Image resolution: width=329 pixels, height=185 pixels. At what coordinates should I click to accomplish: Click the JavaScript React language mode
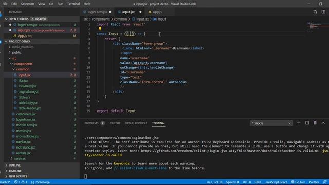[276, 182]
